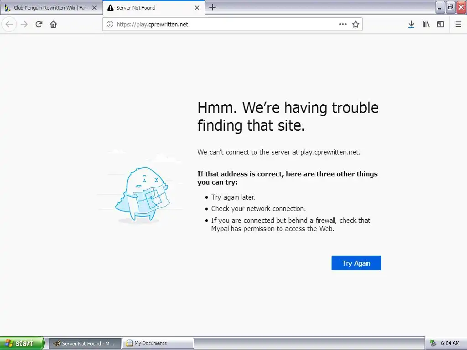Open the browser home page

tap(53, 24)
